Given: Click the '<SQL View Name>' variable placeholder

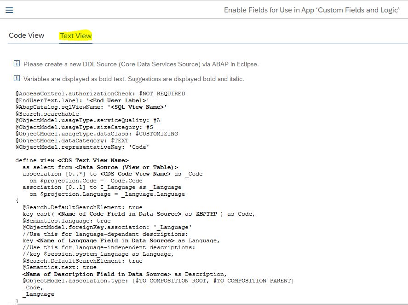Looking at the screenshot, I should pos(137,107).
